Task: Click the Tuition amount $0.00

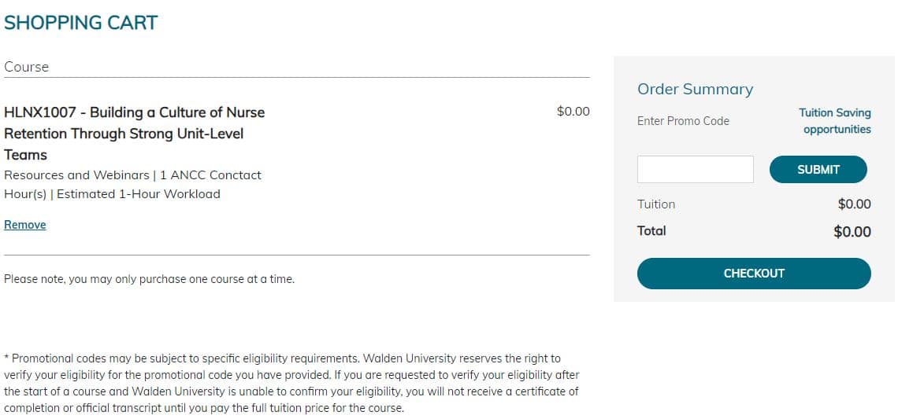Action: pyautogui.click(x=854, y=204)
